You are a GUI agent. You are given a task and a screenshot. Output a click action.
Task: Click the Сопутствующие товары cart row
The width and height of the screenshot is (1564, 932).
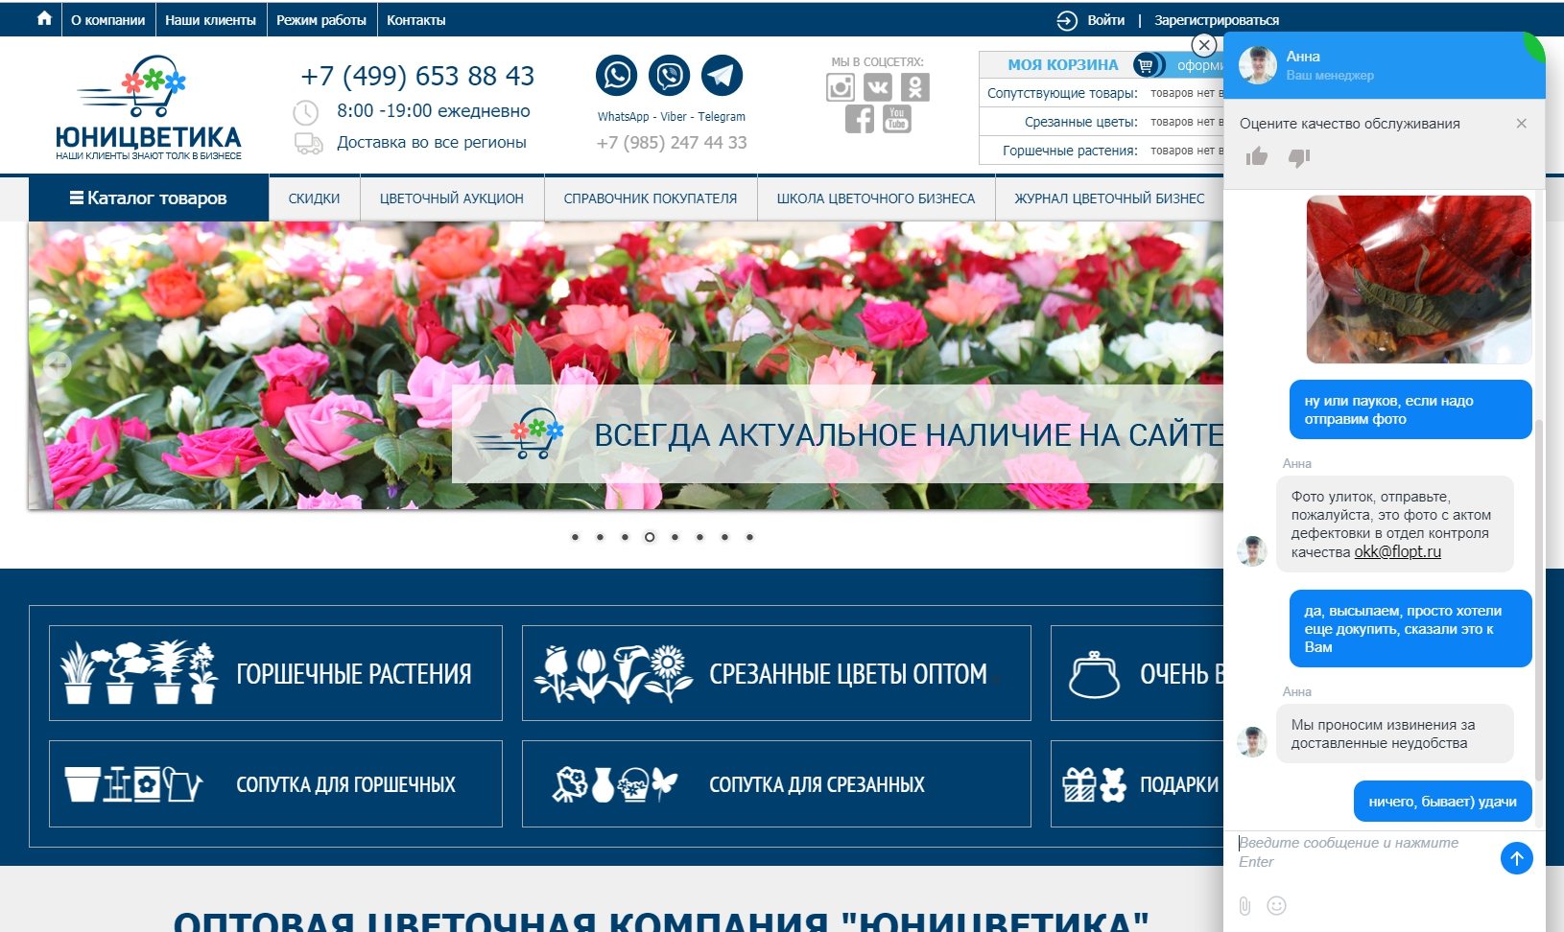(x=1102, y=93)
